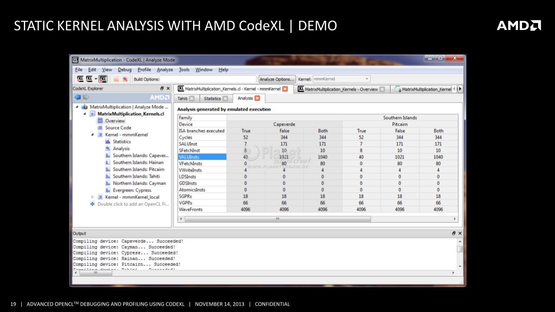
Task: Click the Overview grid icon in the tree
Action: (x=100, y=121)
